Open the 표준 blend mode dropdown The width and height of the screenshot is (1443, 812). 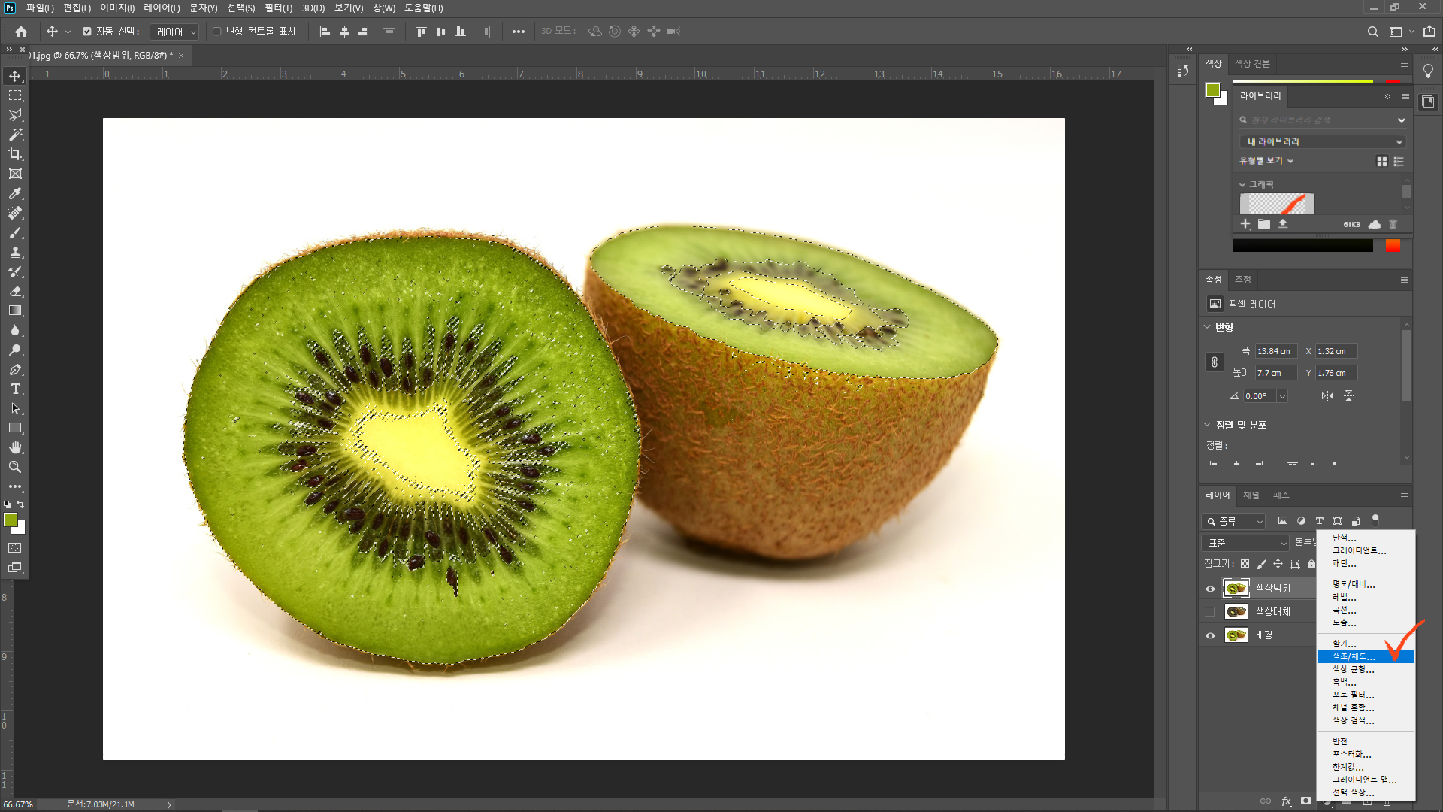coord(1246,543)
